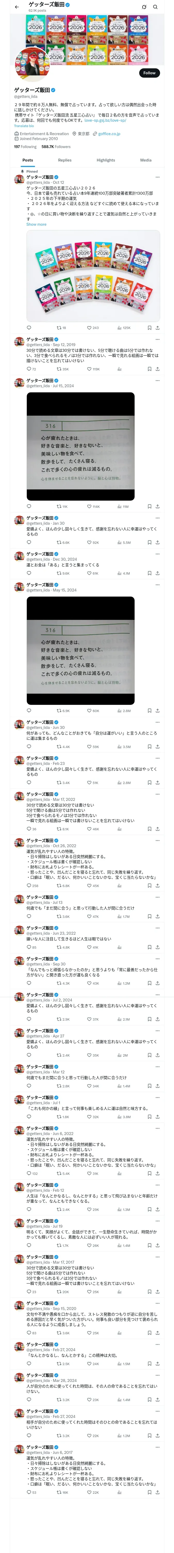Open the Media tab
174x1553 pixels.
click(146, 160)
